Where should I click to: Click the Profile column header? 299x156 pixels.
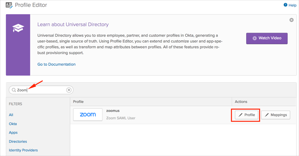78,101
